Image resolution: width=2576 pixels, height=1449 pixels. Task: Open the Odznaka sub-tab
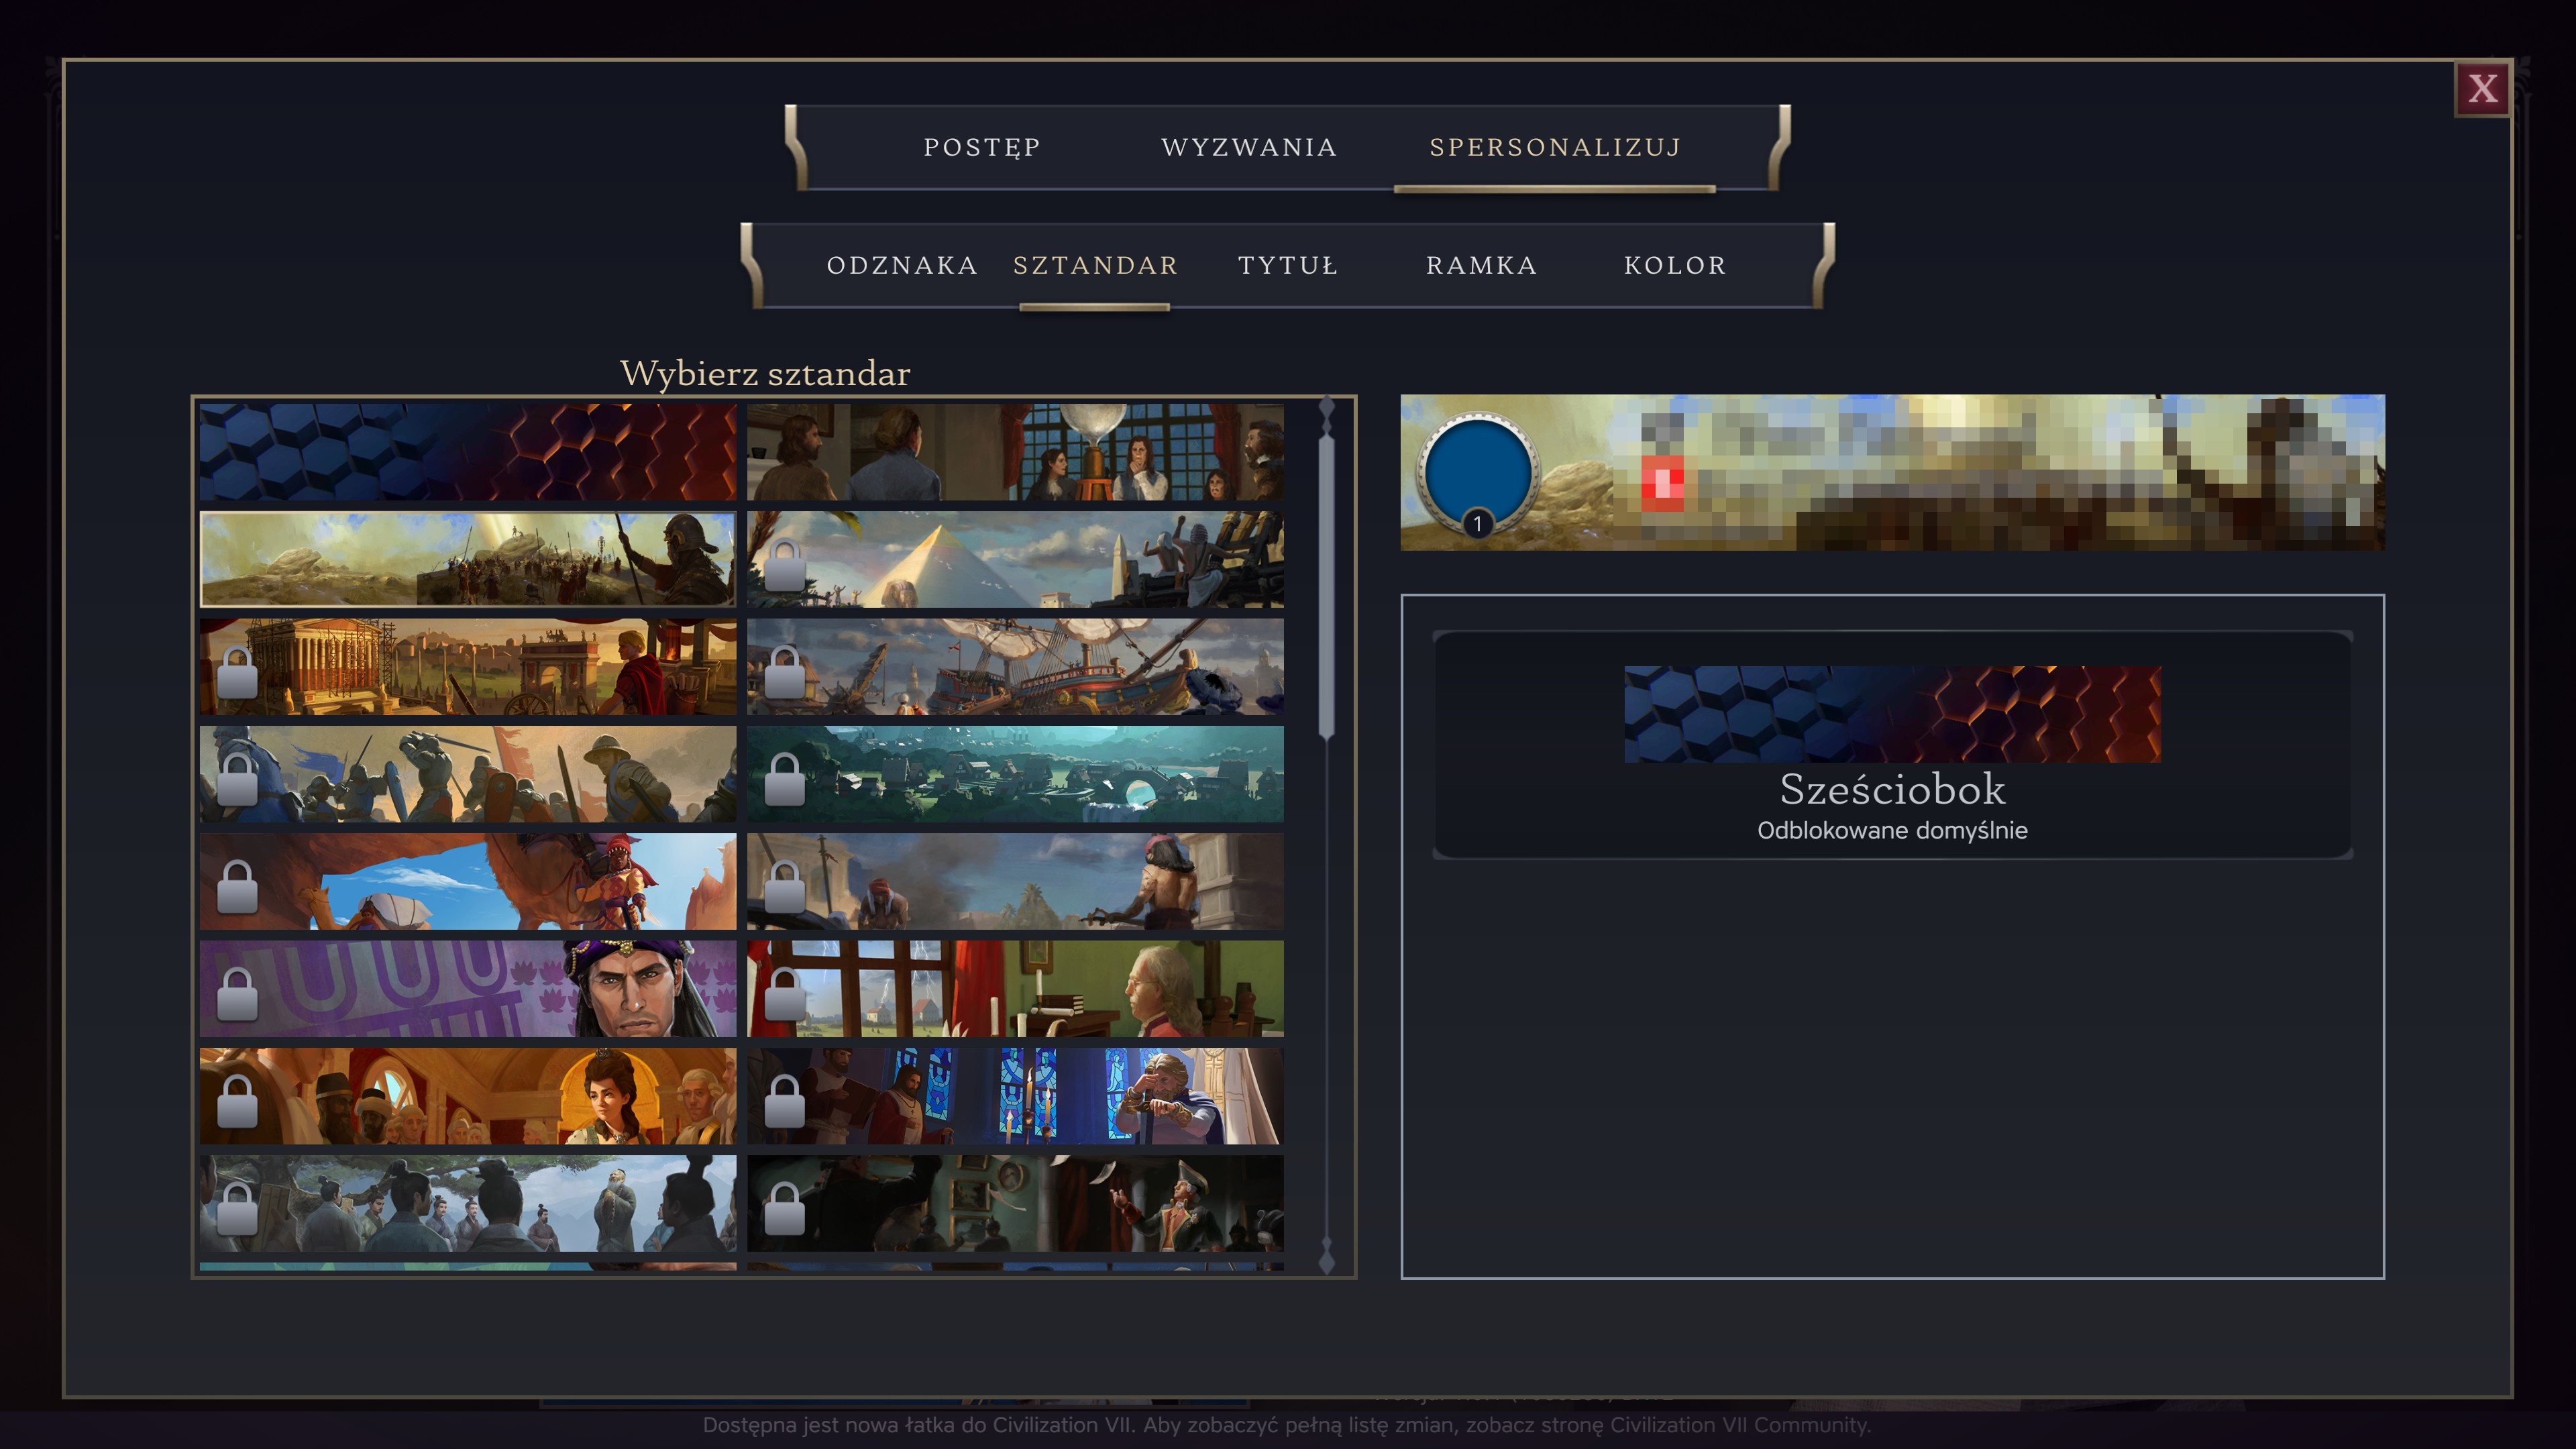coord(902,265)
